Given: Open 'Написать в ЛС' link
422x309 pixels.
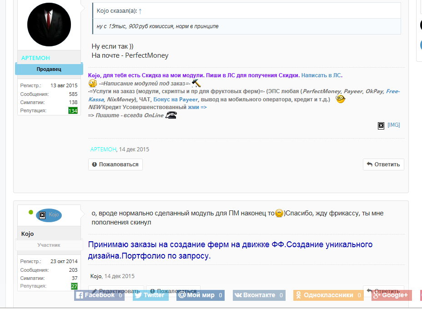Looking at the screenshot, I should click(x=322, y=75).
